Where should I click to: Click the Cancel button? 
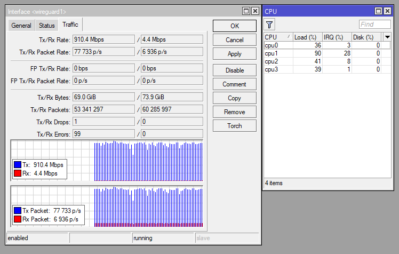pos(234,40)
